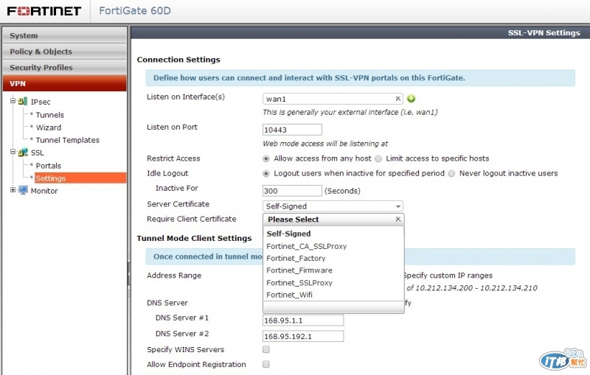Choose Self-Signed from certificate list
Image resolution: width=590 pixels, height=375 pixels.
coord(288,234)
